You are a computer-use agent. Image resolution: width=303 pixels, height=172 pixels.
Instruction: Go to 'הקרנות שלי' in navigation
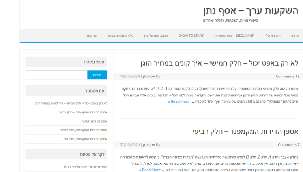coord(272,36)
